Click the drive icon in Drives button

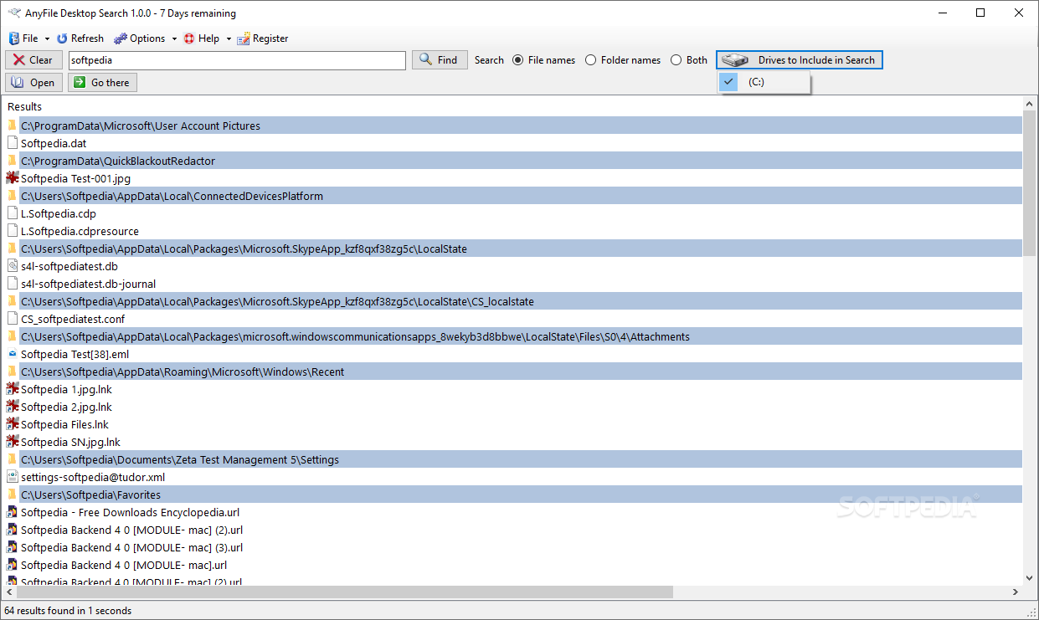[x=735, y=60]
